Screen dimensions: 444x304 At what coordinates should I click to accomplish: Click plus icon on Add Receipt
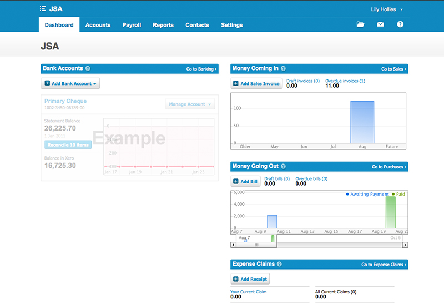click(x=235, y=279)
